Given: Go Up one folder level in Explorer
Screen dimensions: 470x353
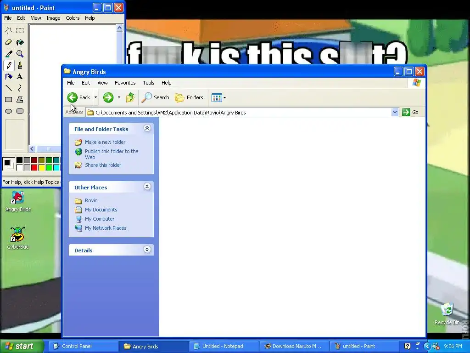Looking at the screenshot, I should tap(130, 97).
